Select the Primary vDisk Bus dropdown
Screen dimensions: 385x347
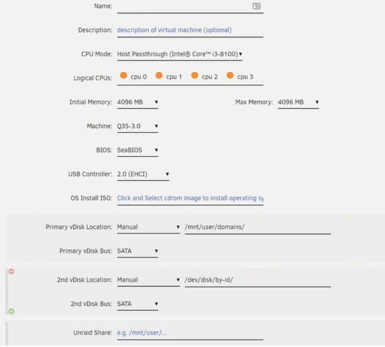(137, 251)
